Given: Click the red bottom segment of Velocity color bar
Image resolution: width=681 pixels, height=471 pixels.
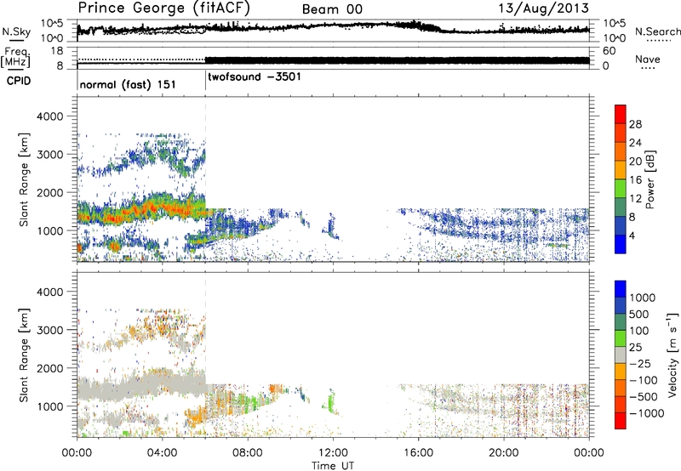Looking at the screenshot, I should click(x=621, y=421).
